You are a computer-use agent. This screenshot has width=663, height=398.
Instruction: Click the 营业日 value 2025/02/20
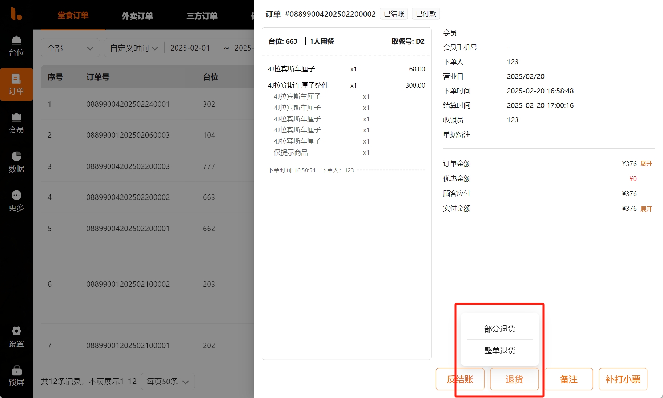526,77
